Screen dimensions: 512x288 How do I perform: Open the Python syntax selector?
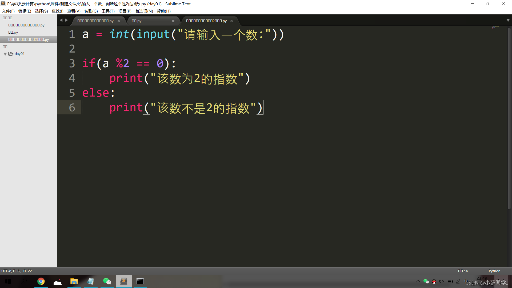pyautogui.click(x=494, y=271)
